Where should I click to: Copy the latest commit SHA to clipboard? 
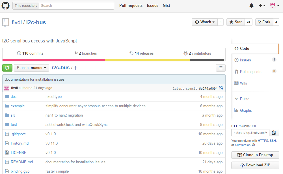[x=221, y=88]
